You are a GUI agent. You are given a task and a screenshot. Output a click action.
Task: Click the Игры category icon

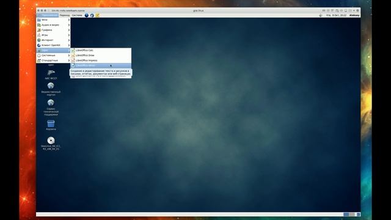click(39, 35)
